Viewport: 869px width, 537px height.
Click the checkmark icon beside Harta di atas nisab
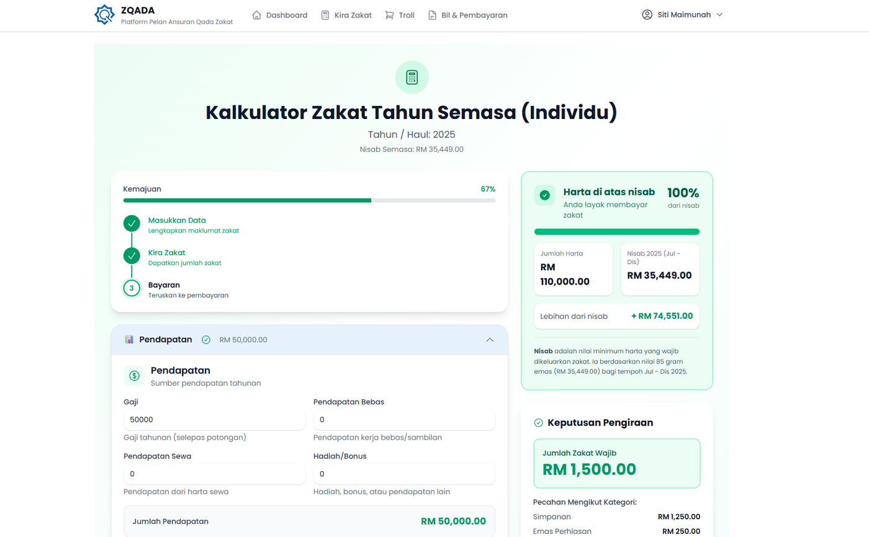point(544,195)
